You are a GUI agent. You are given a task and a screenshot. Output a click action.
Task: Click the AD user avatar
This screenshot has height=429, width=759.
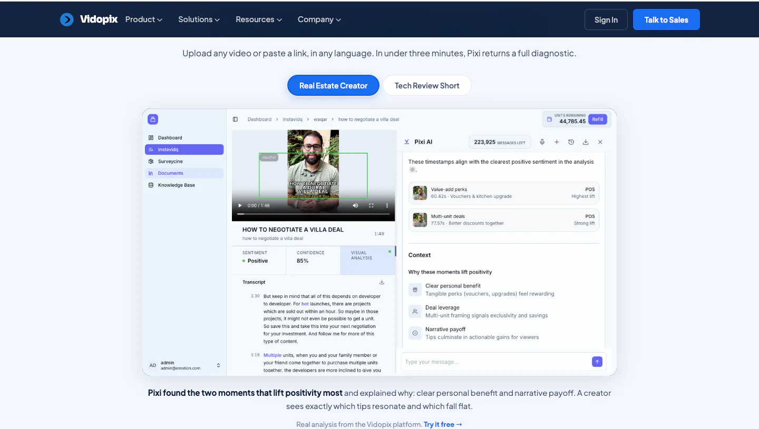[153, 365]
